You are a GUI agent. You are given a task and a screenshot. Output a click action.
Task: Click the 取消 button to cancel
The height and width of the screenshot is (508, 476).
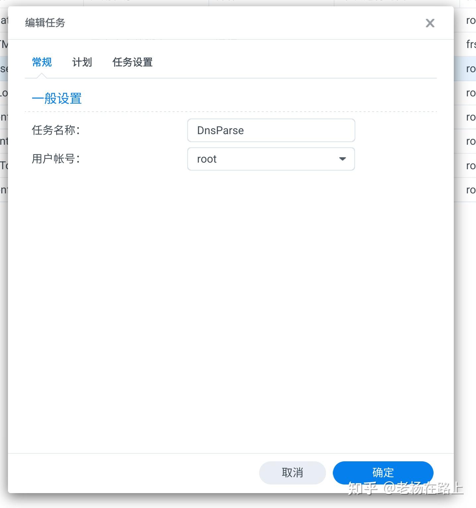(x=292, y=473)
